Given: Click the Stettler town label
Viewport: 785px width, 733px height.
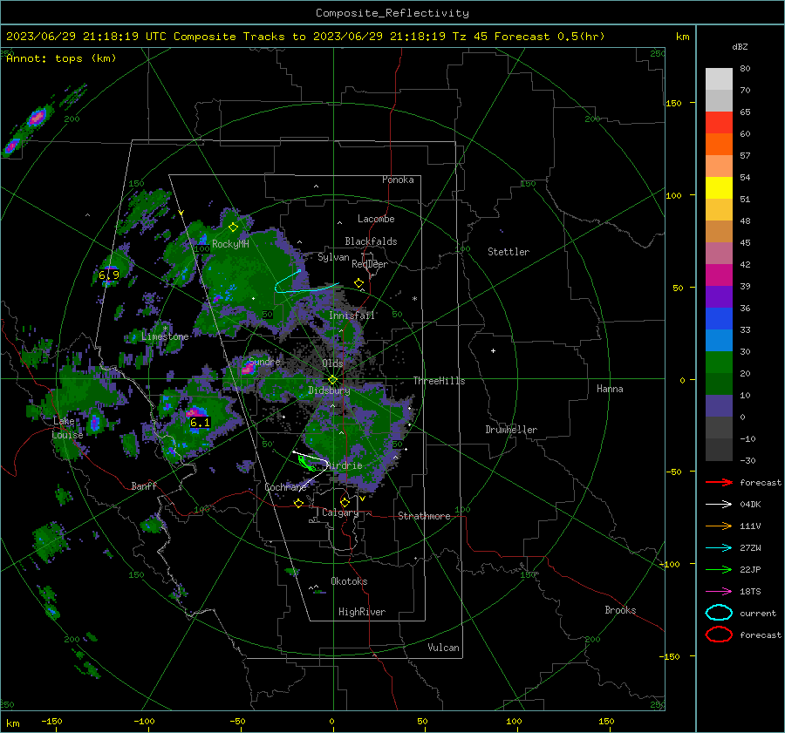Looking at the screenshot, I should point(509,252).
